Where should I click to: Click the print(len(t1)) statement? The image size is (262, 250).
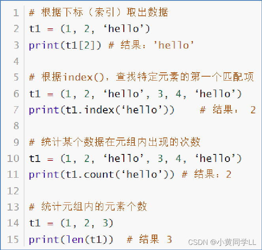click(71, 239)
